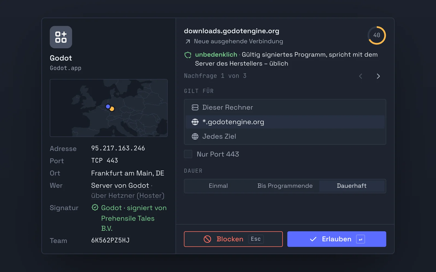
Task: Click the TCP 443 port value
Action: 105,160
